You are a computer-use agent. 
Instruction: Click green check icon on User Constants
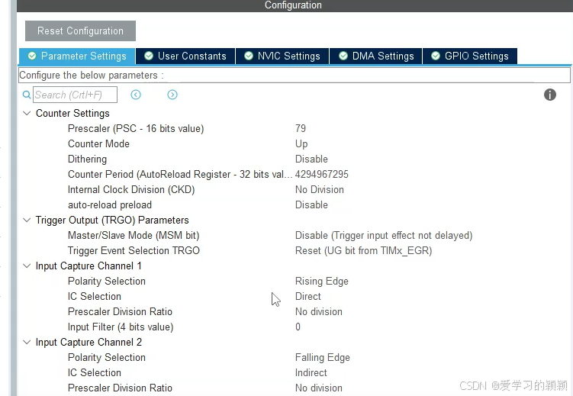pos(149,56)
